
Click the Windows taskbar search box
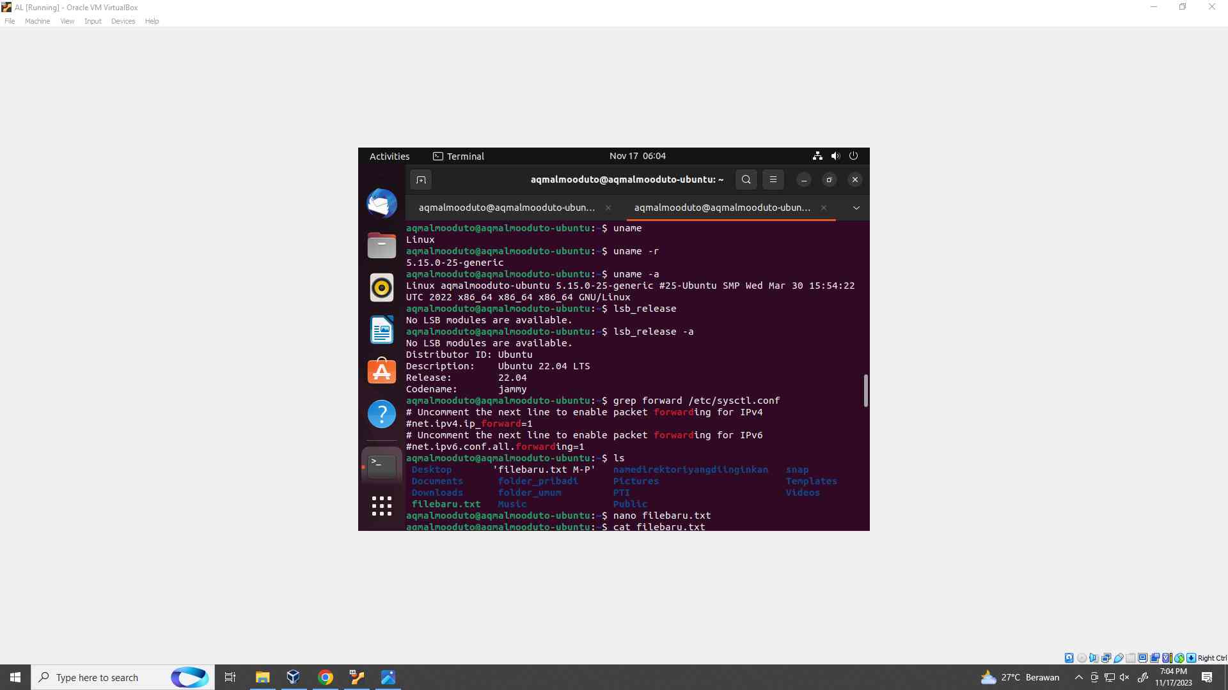click(123, 677)
